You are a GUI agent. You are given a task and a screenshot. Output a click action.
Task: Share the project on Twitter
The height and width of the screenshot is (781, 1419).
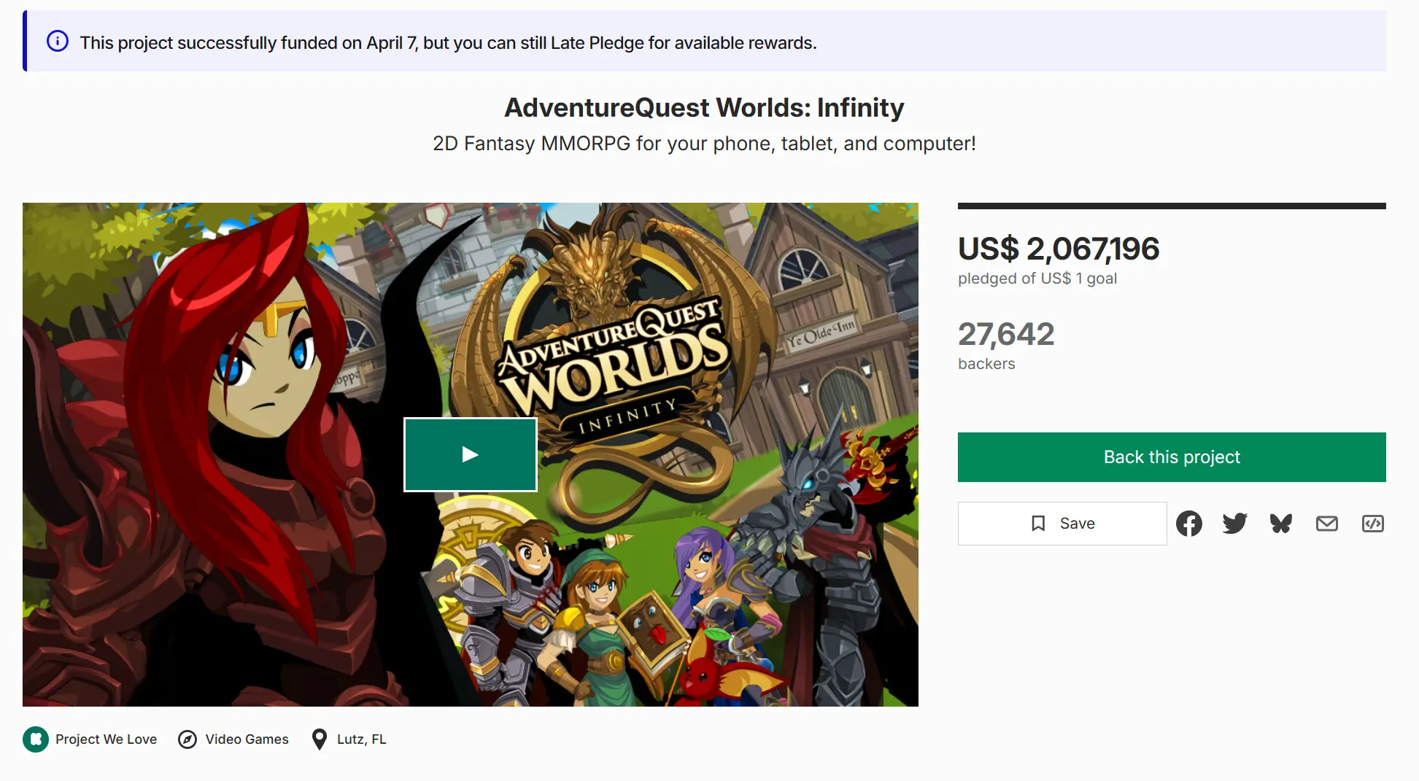point(1235,523)
